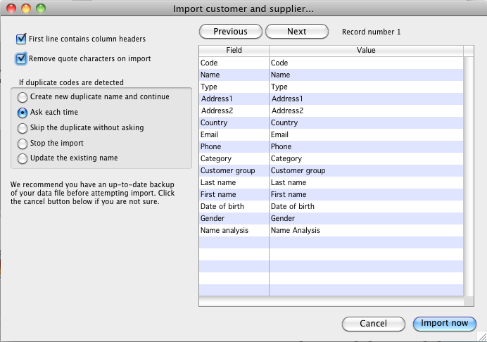Cancel the import dialog
487x342 pixels.
point(373,324)
